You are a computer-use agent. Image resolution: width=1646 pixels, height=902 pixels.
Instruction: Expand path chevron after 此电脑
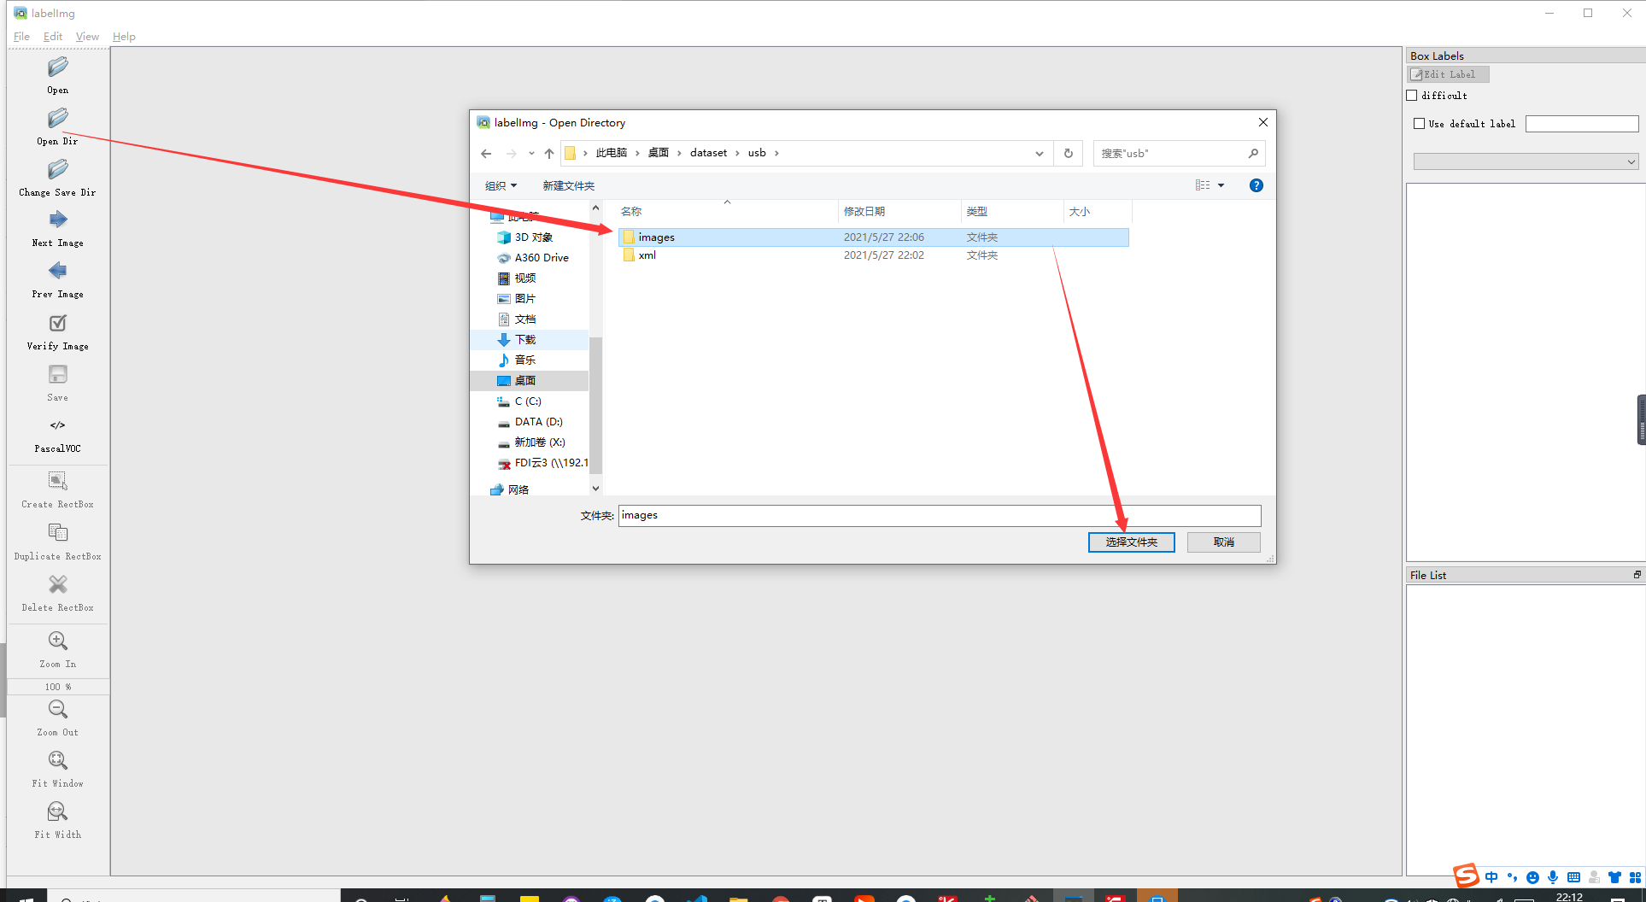pos(637,154)
